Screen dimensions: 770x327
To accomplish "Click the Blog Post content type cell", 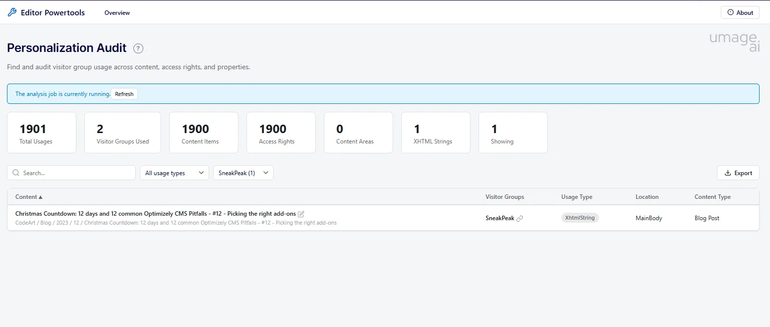I will click(707, 218).
